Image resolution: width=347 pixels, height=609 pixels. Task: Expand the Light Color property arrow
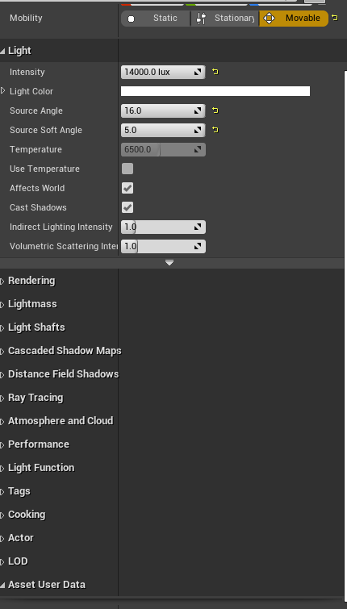tap(3, 91)
